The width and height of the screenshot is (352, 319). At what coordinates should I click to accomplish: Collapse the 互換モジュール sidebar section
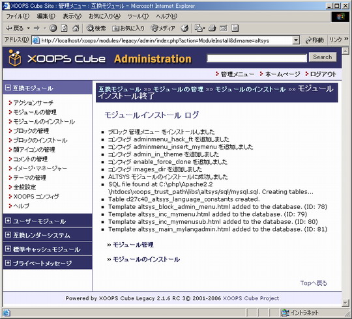coord(8,88)
